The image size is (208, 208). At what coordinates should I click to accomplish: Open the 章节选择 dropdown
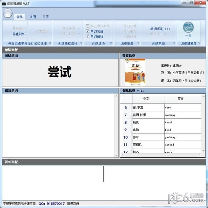click(x=71, y=34)
